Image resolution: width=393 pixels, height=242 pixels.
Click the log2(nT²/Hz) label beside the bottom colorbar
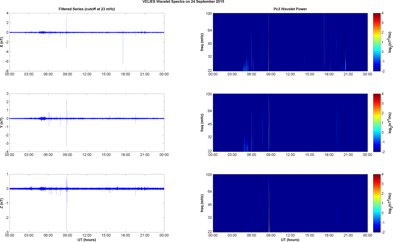pos(390,203)
